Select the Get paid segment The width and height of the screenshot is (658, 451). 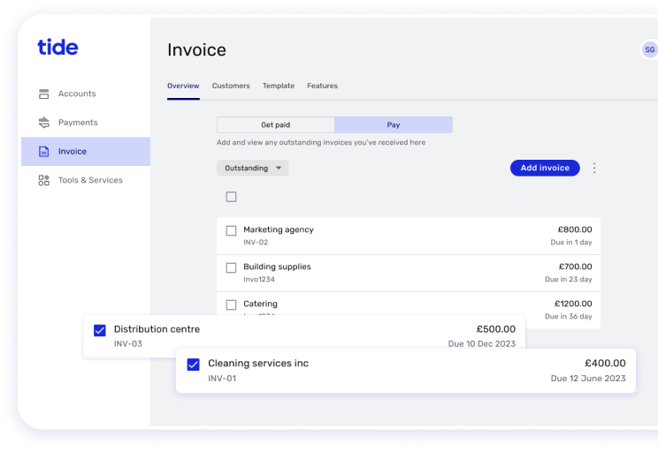(x=276, y=124)
